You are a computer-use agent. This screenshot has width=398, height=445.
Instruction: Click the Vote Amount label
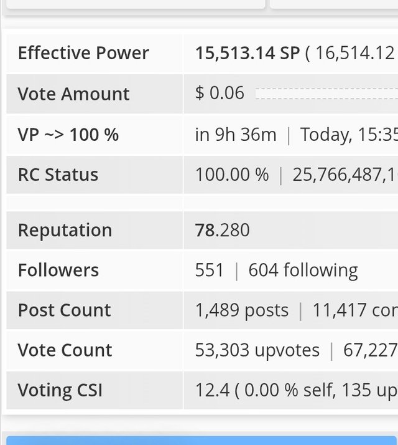point(73,94)
